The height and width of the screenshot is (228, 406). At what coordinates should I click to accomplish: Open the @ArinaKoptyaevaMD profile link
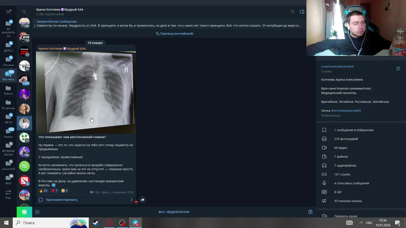point(346,111)
